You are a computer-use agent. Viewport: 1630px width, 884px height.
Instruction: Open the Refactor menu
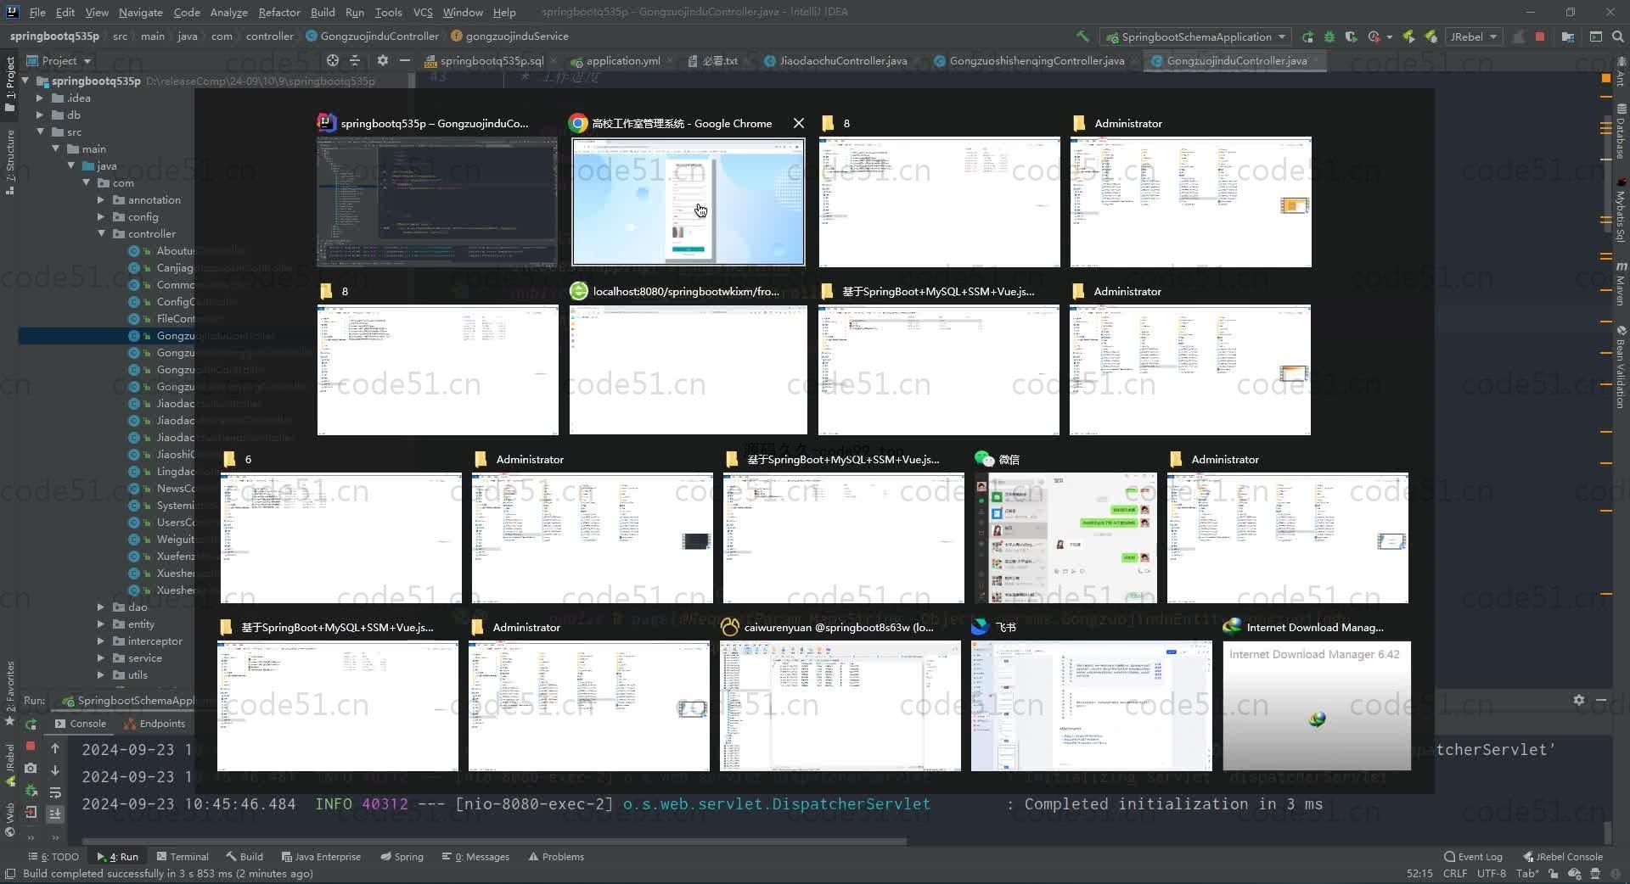(279, 12)
